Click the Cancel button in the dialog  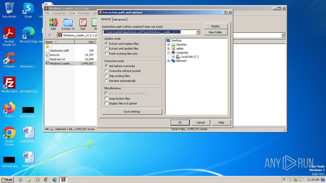tap(200, 123)
